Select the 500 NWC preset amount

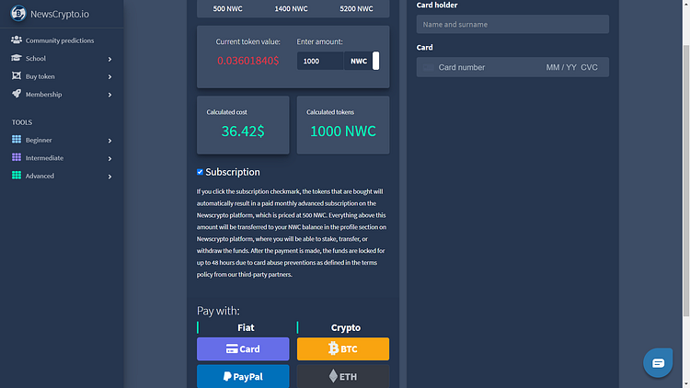(227, 9)
